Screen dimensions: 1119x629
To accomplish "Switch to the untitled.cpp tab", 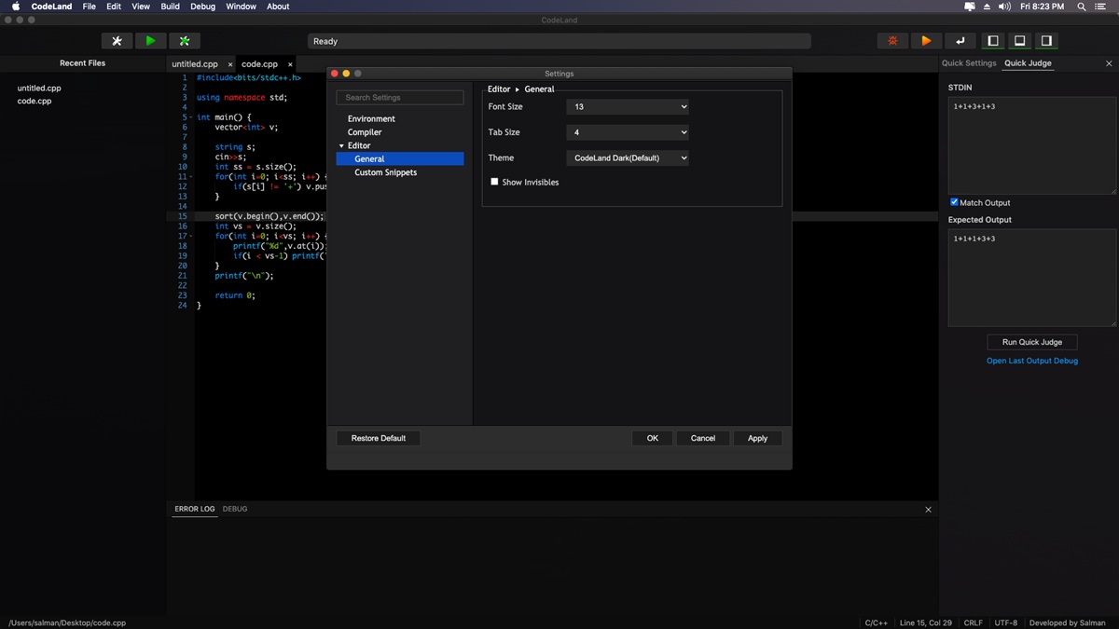I will pyautogui.click(x=195, y=64).
